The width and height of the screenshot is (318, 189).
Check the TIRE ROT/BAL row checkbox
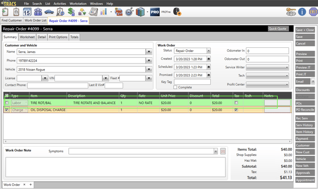pos(7,103)
